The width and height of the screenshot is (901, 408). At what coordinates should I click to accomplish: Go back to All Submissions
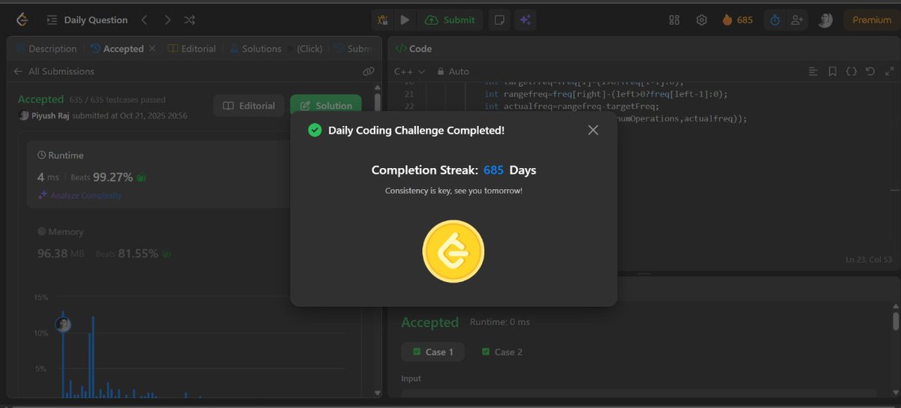[x=54, y=71]
